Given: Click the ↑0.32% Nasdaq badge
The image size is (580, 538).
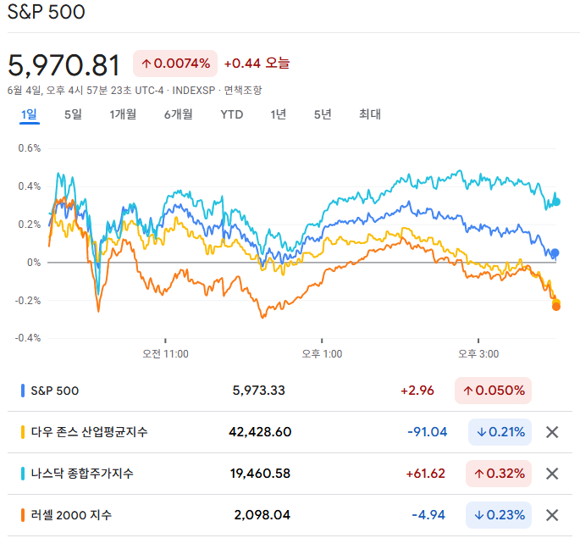Looking at the screenshot, I should click(x=499, y=474).
